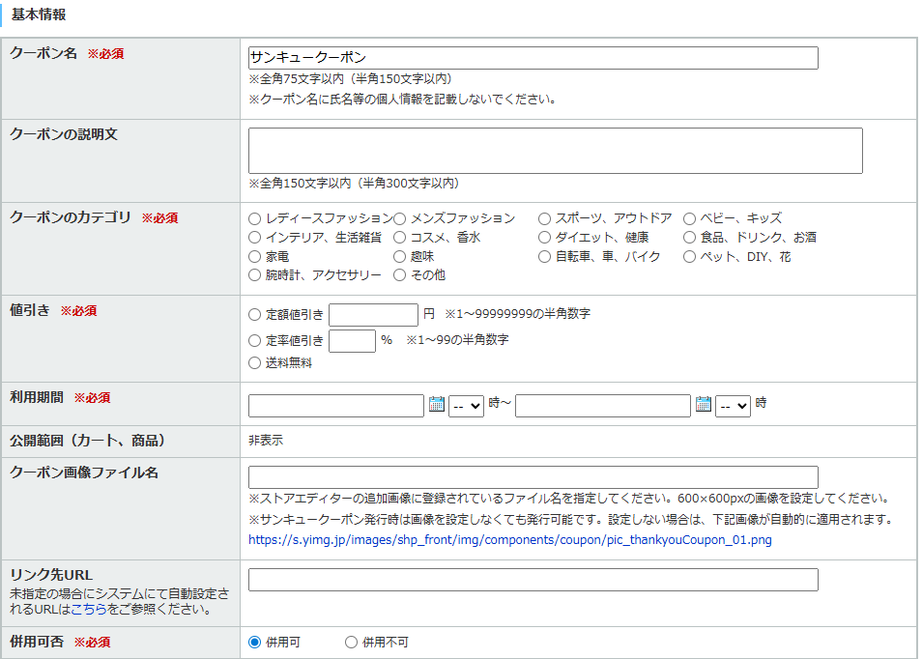This screenshot has height=659, width=922.
Task: Choose 送料無料 discount option
Action: click(x=255, y=363)
